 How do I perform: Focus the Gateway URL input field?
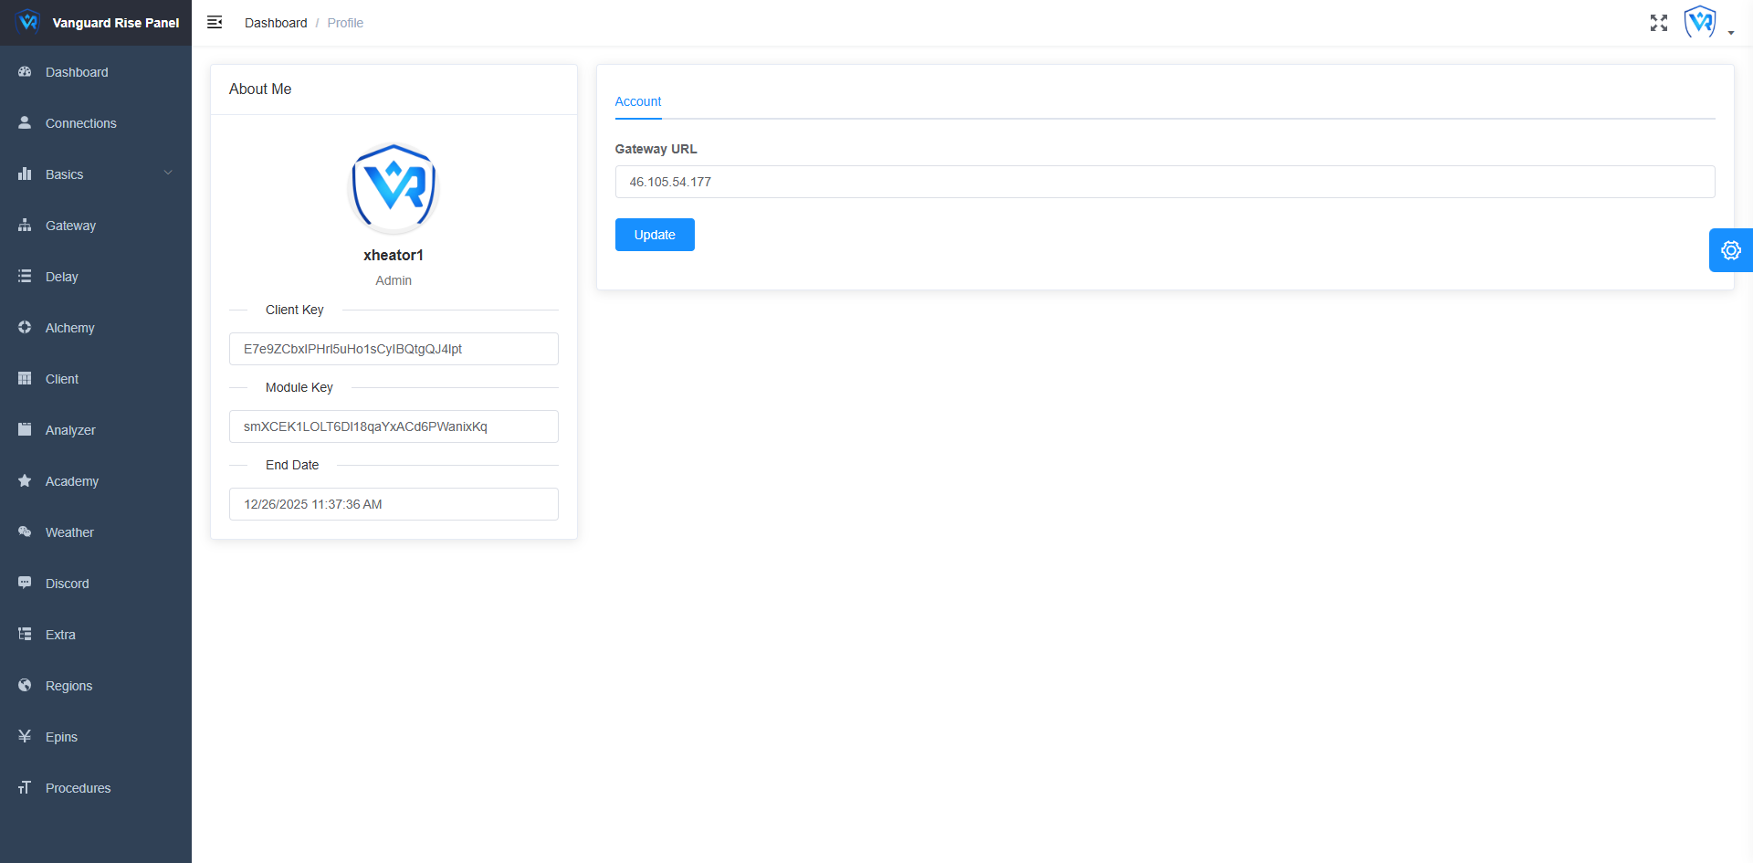click(1164, 182)
